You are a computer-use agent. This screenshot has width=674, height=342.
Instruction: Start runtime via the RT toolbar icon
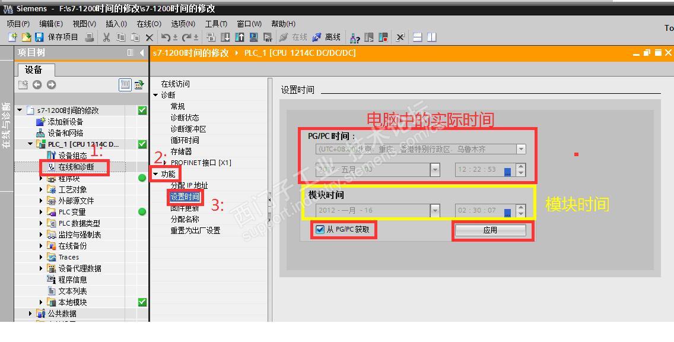[x=268, y=37]
